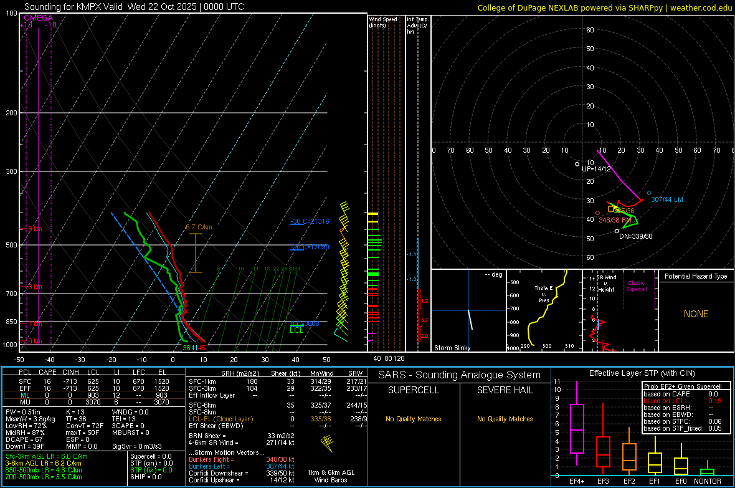Click Sfc-3km AGL LR = 6.0 C/km
Screen dimensions: 735x488
pyautogui.click(x=47, y=456)
